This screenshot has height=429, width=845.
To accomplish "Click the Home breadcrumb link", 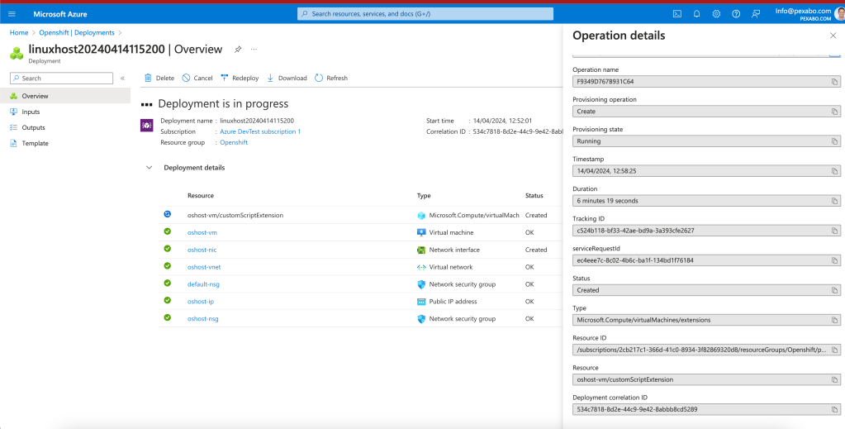I will (x=19, y=32).
